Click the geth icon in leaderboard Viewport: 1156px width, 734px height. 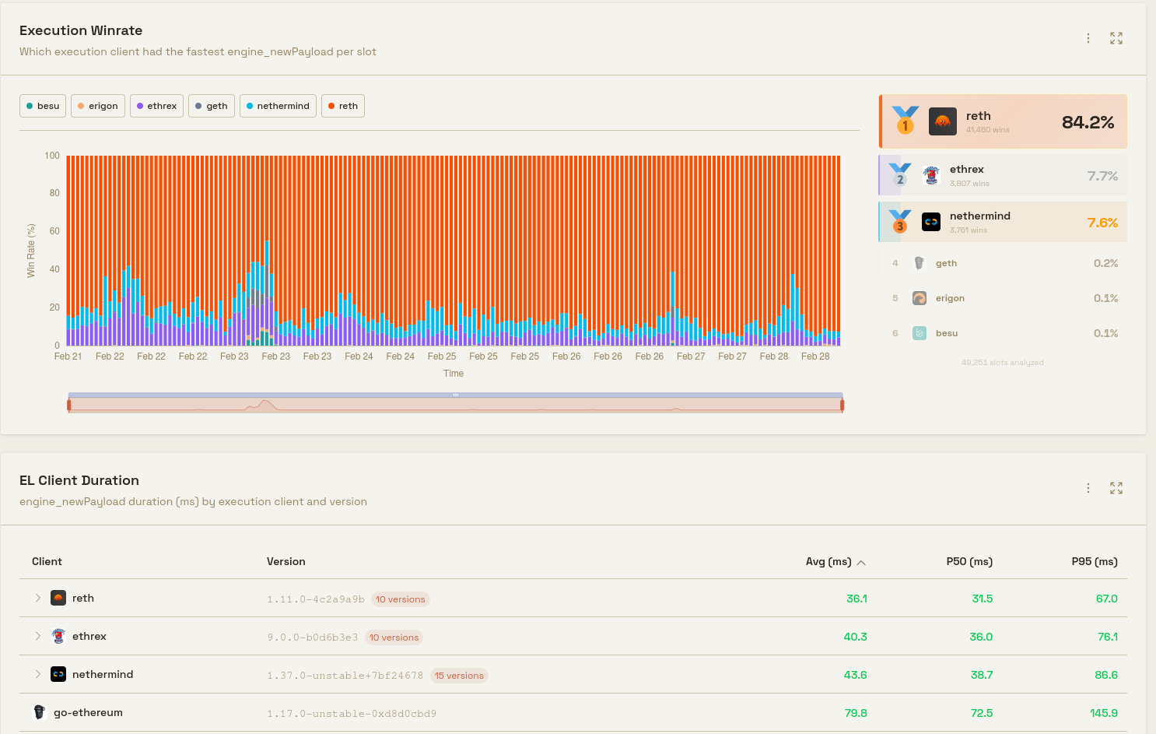(919, 263)
